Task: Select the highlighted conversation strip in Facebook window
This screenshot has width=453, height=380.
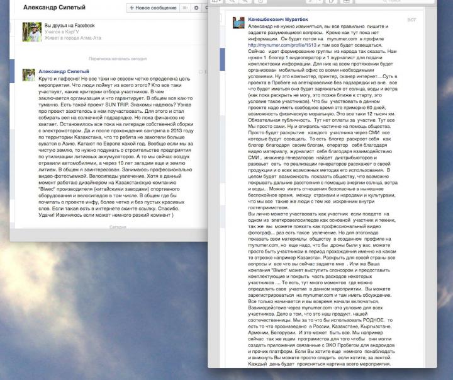Action: tap(12, 71)
